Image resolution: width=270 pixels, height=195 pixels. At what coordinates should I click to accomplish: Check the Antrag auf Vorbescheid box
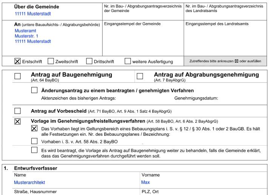point(18,111)
